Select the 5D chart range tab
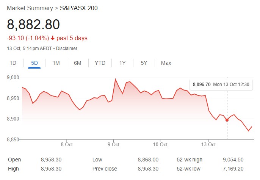The width and height of the screenshot is (260, 180). tap(34, 63)
